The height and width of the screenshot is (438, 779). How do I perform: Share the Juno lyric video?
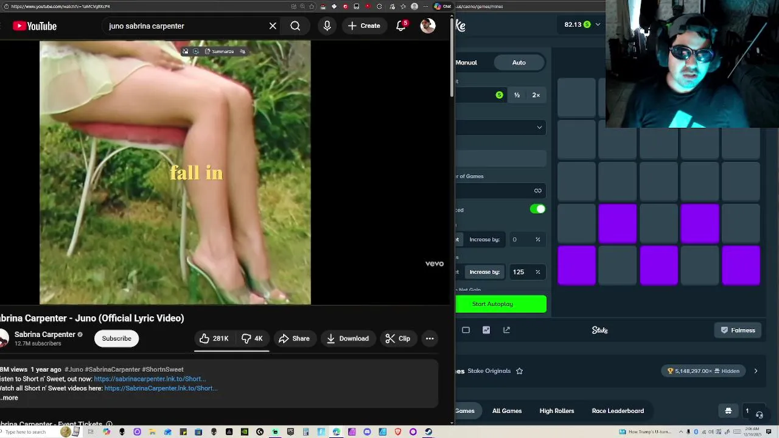(x=294, y=338)
